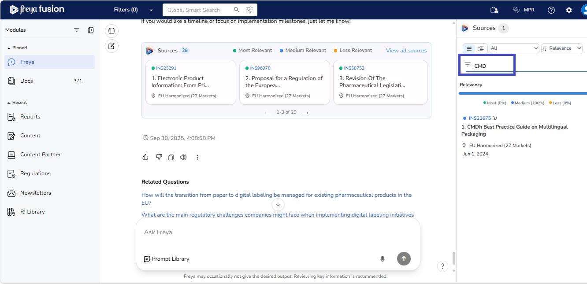Open settings gear icon in header

pos(569,10)
